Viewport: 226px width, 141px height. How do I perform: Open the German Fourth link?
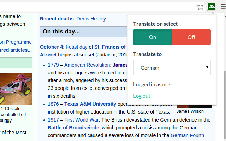pyautogui.click(x=187, y=135)
